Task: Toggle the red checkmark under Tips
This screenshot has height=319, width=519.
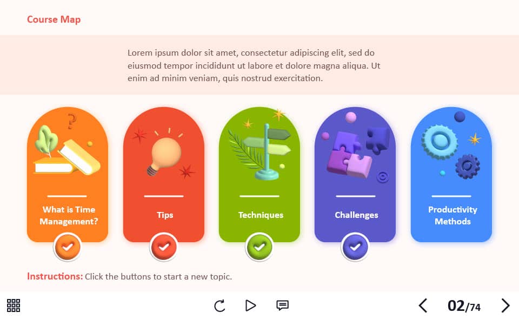Action: pyautogui.click(x=163, y=247)
